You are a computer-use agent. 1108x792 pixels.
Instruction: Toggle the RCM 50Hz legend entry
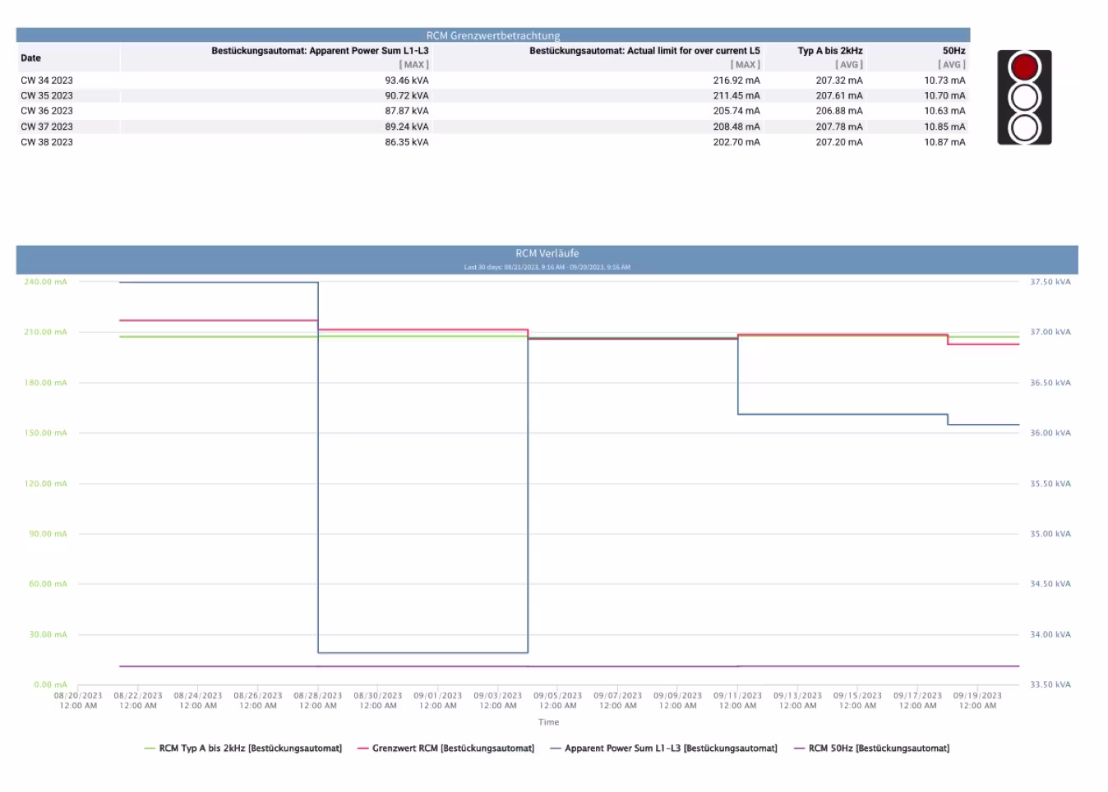(x=878, y=748)
